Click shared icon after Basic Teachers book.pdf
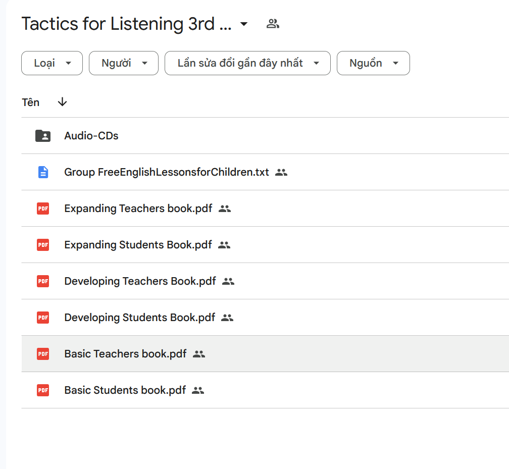This screenshot has height=469, width=509. coord(199,354)
